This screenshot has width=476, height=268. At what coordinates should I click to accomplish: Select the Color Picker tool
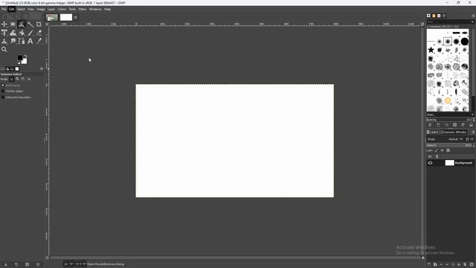(39, 41)
